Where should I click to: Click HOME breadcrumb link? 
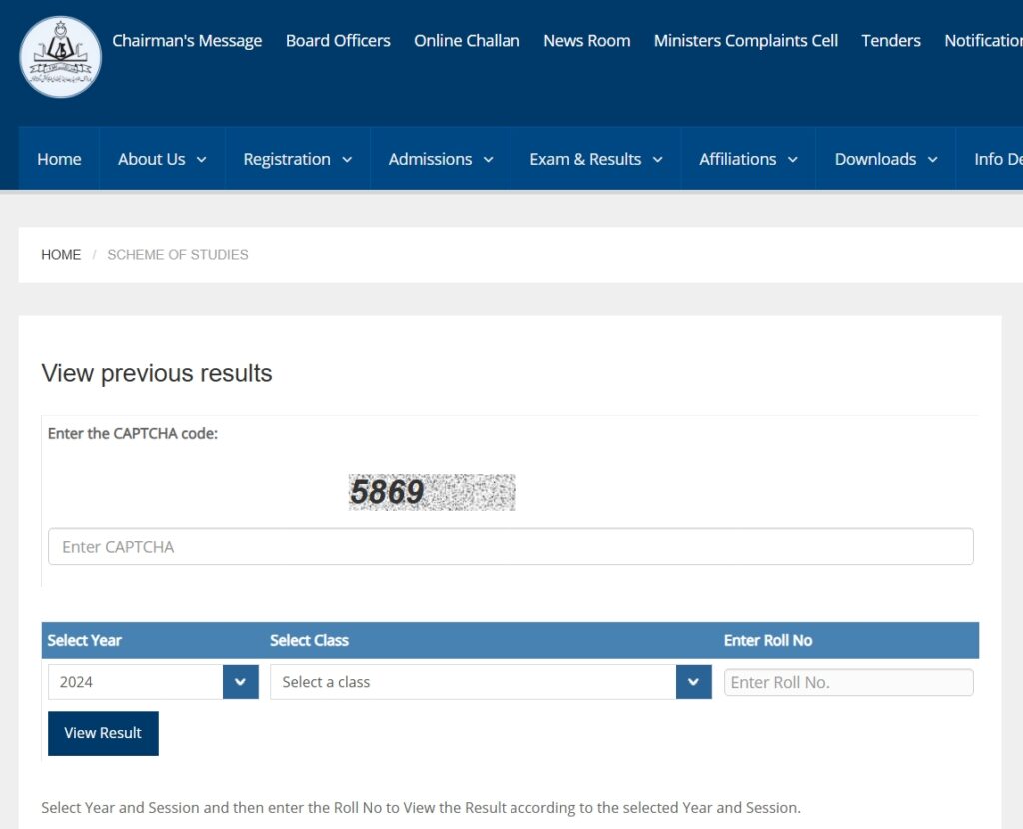tap(61, 255)
